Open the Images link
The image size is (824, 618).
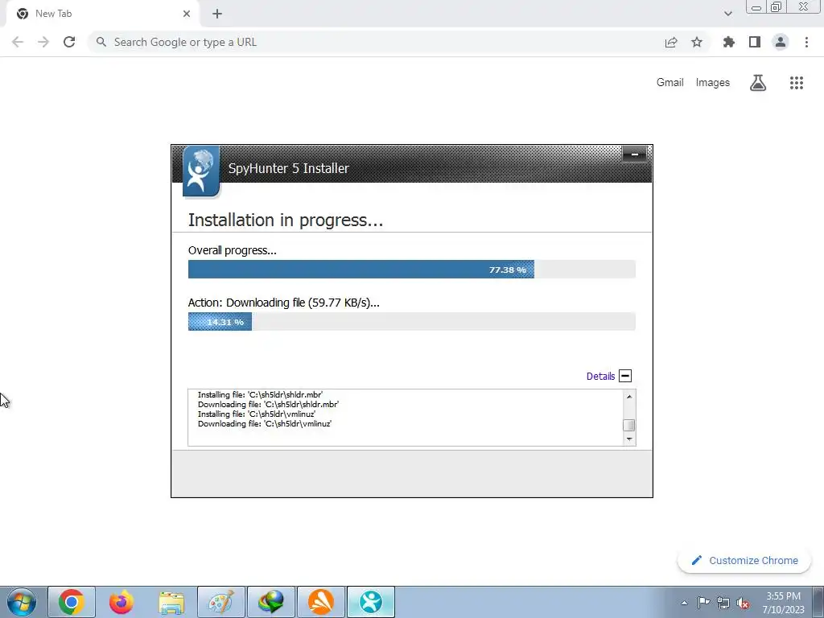tap(713, 83)
